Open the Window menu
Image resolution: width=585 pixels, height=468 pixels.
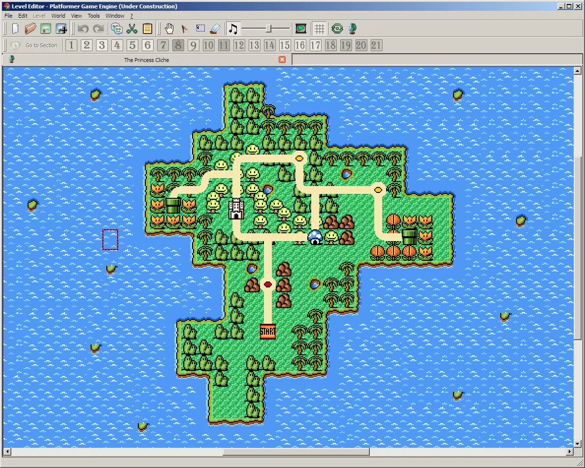click(x=115, y=16)
